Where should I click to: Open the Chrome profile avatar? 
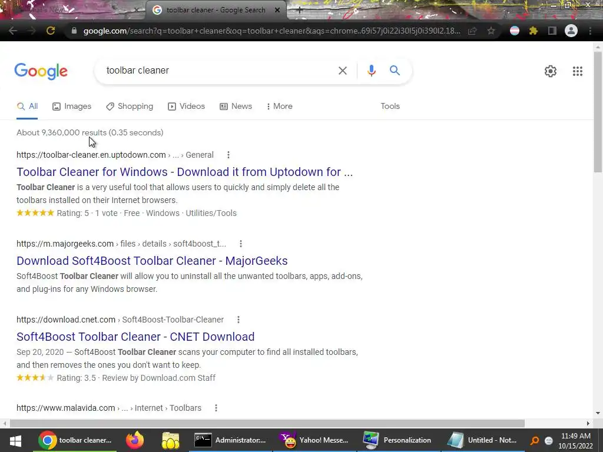571,31
